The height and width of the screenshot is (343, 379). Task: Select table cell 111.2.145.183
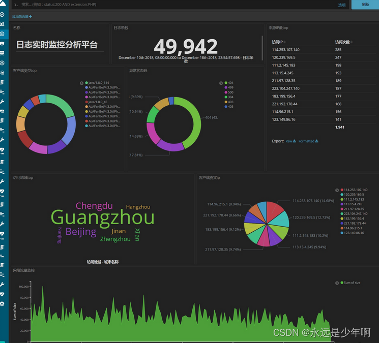point(283,65)
